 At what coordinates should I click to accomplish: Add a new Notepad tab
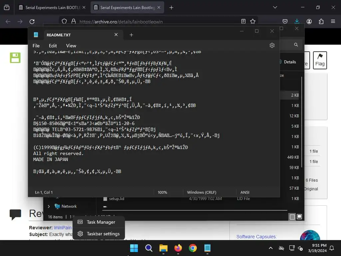point(131,35)
